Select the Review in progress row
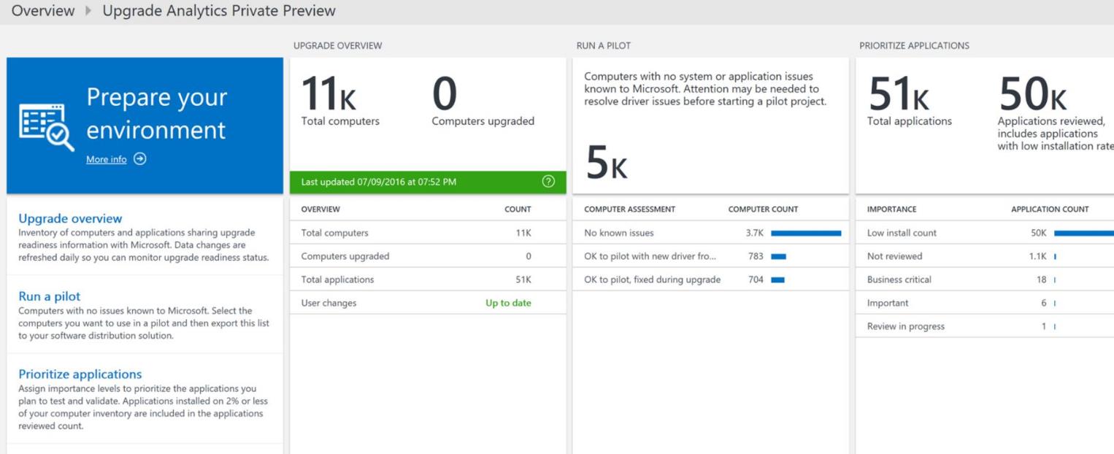 point(985,326)
